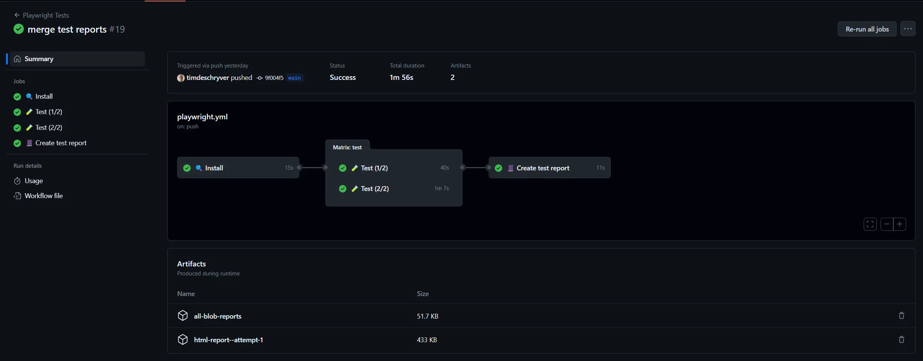Screen dimensions: 923x361
Task: Click the playwright.yml workflow title
Action: (x=202, y=117)
